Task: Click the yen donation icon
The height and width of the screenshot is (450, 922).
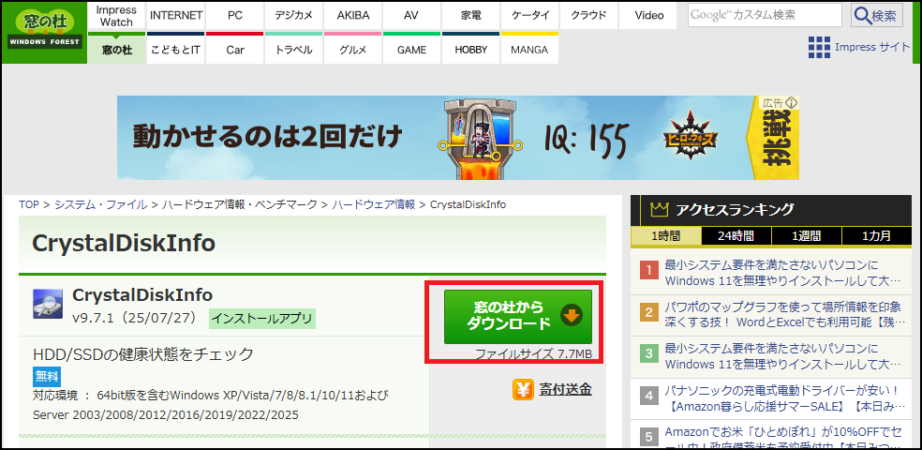Action: click(x=523, y=389)
